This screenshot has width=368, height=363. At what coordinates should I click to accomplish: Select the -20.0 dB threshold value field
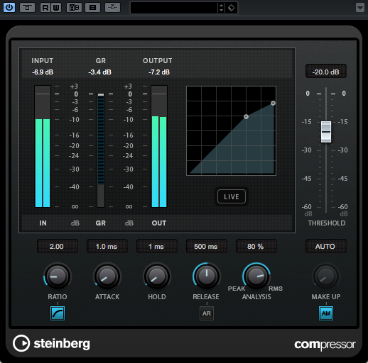tap(326, 72)
